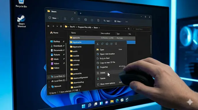Screen dimensions: 198x110
Task: Choose Open in new location entry
Action: click(111, 54)
